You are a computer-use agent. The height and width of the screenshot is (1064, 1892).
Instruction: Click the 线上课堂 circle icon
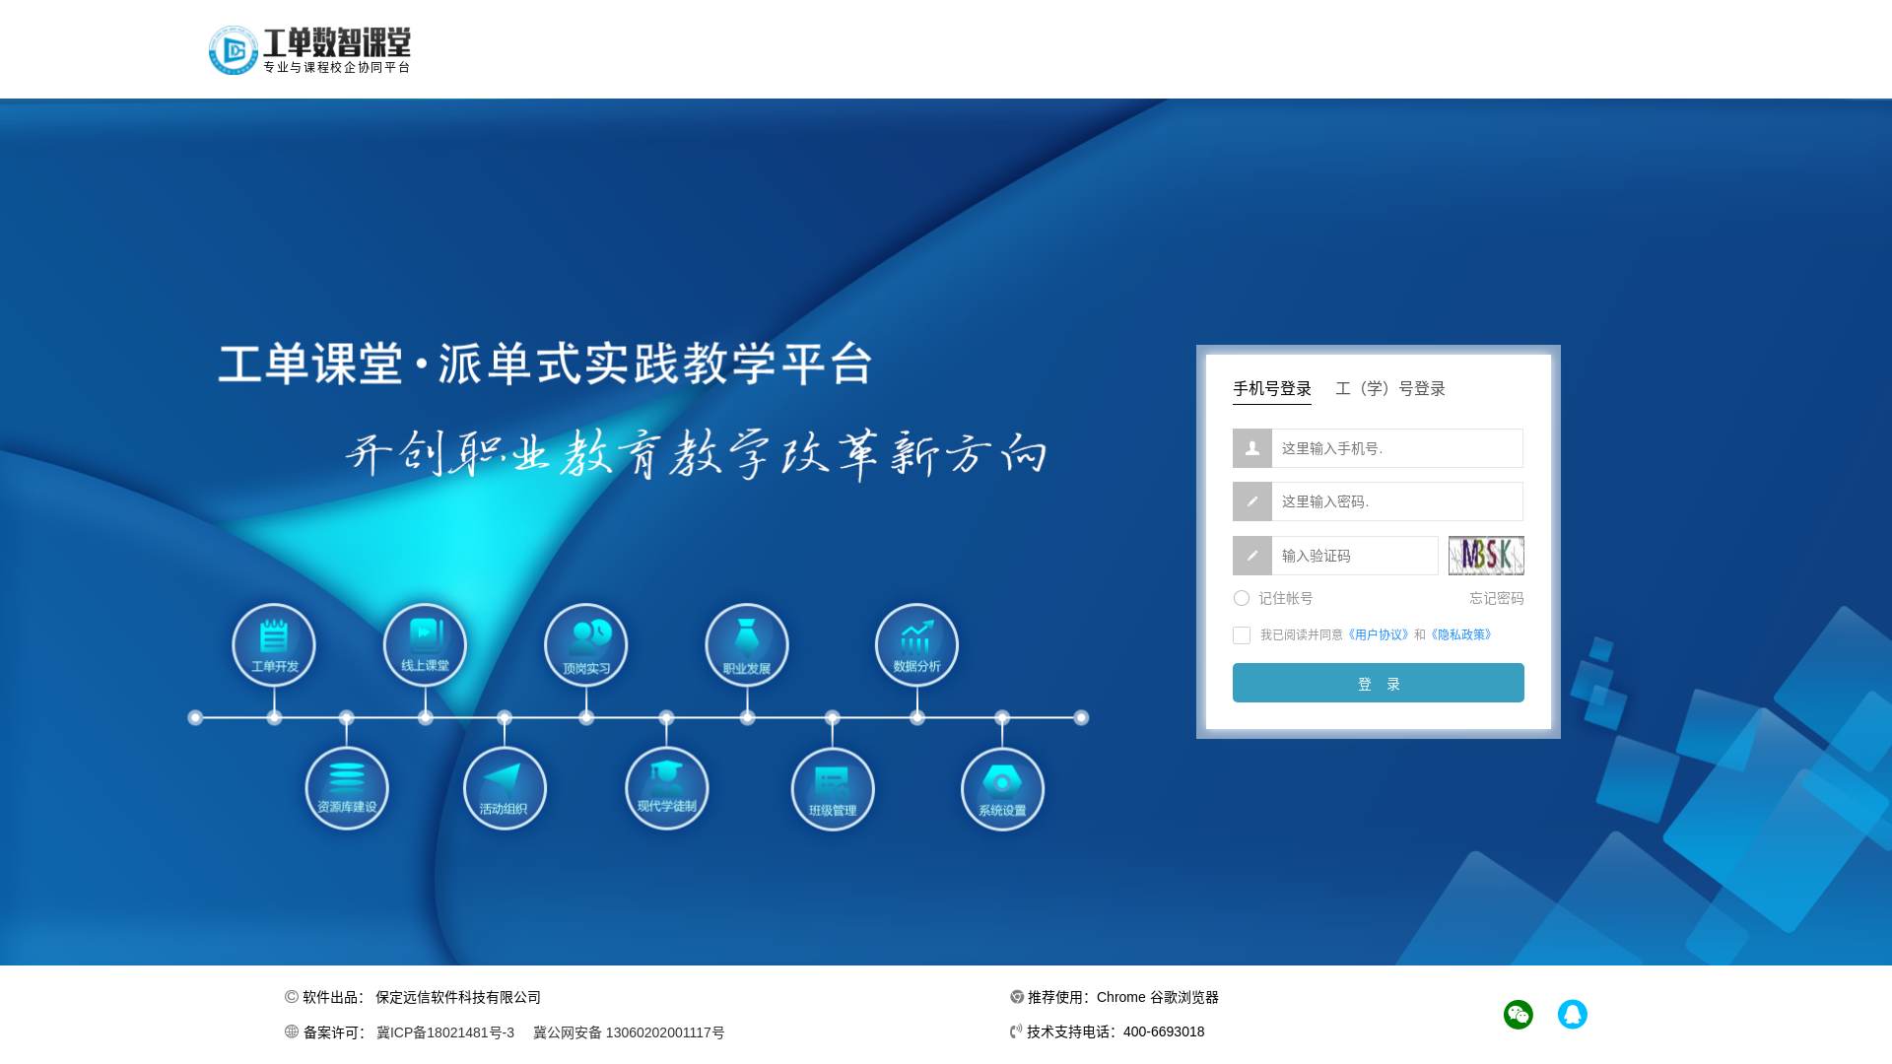(425, 645)
